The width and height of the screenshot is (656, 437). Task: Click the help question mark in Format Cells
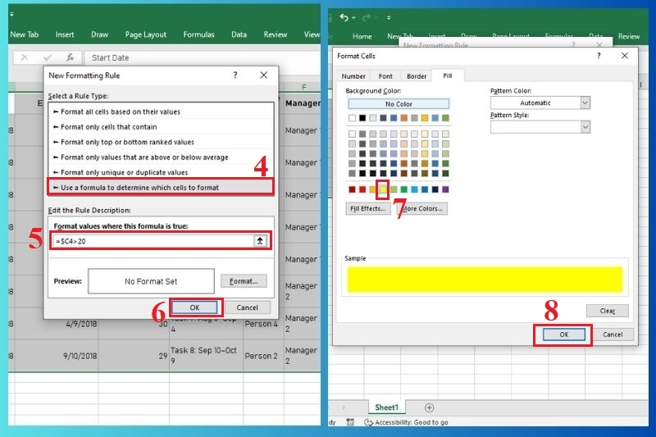[x=599, y=56]
